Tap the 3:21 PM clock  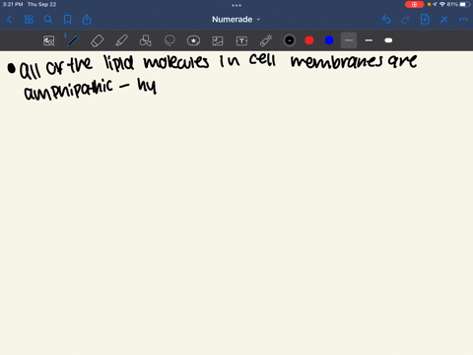click(13, 4)
